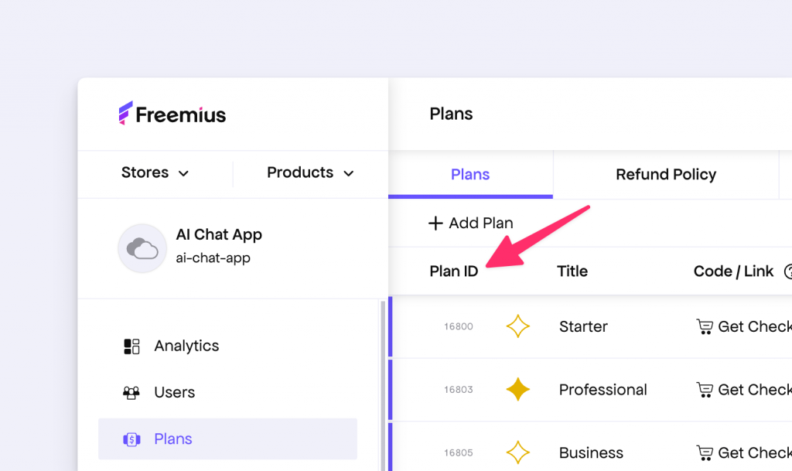Click the AI Chat App cloud avatar
792x471 pixels.
pyautogui.click(x=142, y=248)
